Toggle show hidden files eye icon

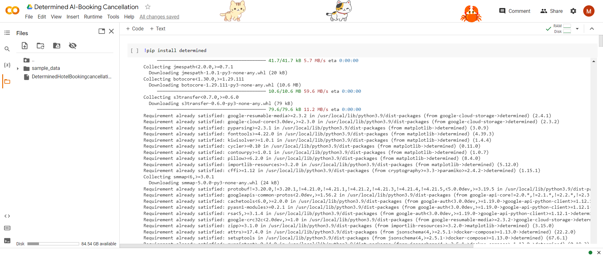(73, 46)
